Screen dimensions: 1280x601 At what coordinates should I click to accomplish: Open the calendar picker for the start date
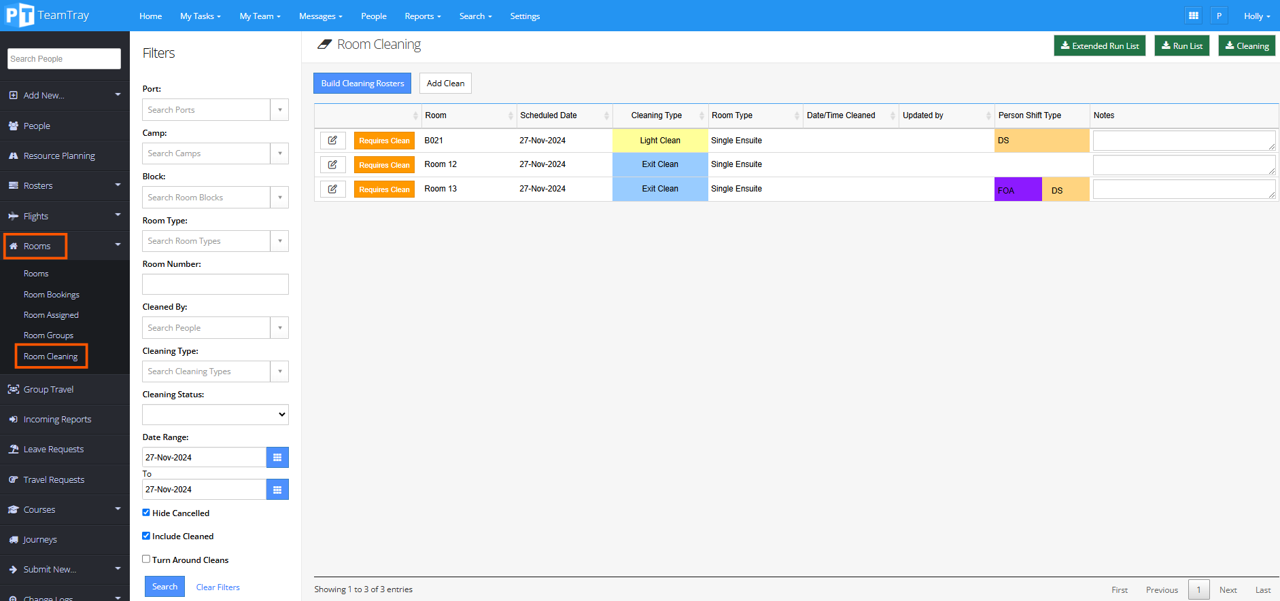pyautogui.click(x=277, y=458)
